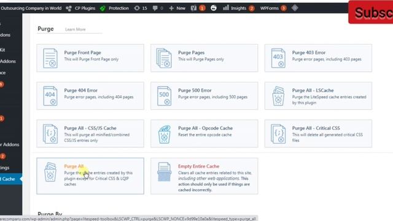Screen dimensions: 393x221
Task: Open the Addons item below Kit in sidebar
Action: 8,61
